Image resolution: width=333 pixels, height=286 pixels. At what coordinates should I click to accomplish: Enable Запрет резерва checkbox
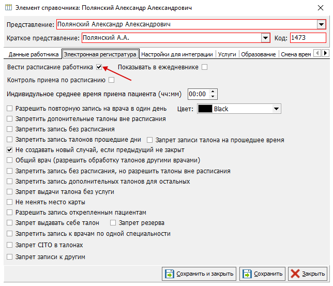tap(113, 223)
